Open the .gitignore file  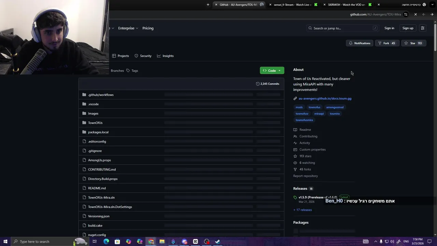pos(95,151)
